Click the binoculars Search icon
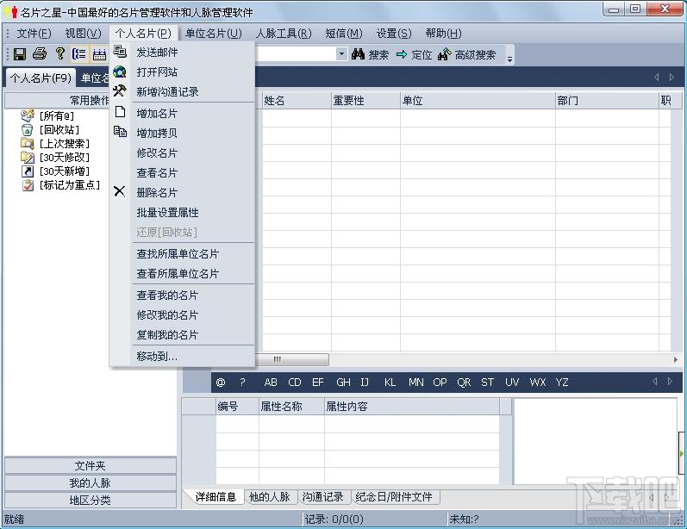Viewport: 687px width, 529px height. (x=358, y=54)
